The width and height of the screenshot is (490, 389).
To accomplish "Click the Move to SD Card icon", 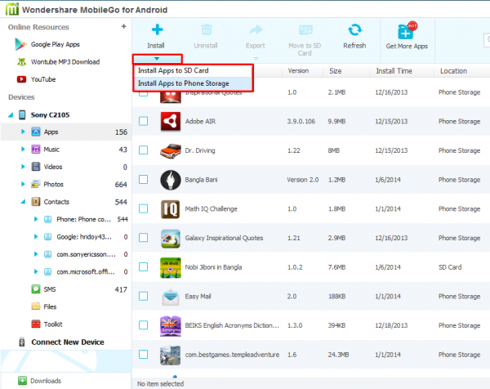I will click(x=305, y=30).
